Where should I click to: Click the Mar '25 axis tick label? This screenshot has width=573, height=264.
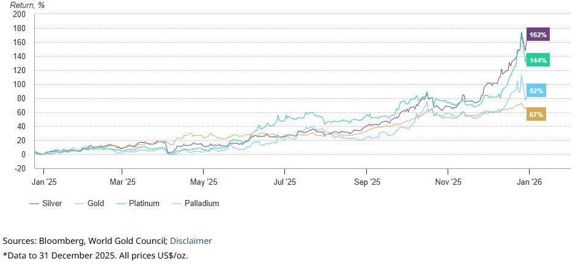click(x=122, y=181)
